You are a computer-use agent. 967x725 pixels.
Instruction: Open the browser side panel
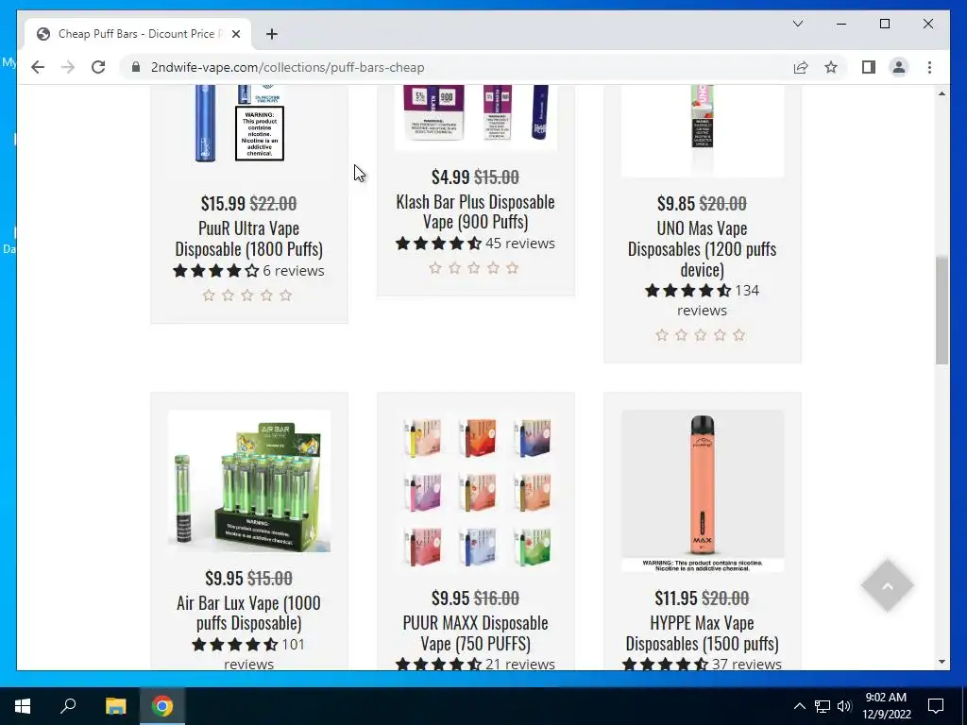coord(869,67)
